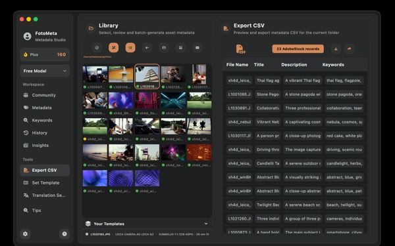Click the 23 AdobeStock records button

click(298, 49)
